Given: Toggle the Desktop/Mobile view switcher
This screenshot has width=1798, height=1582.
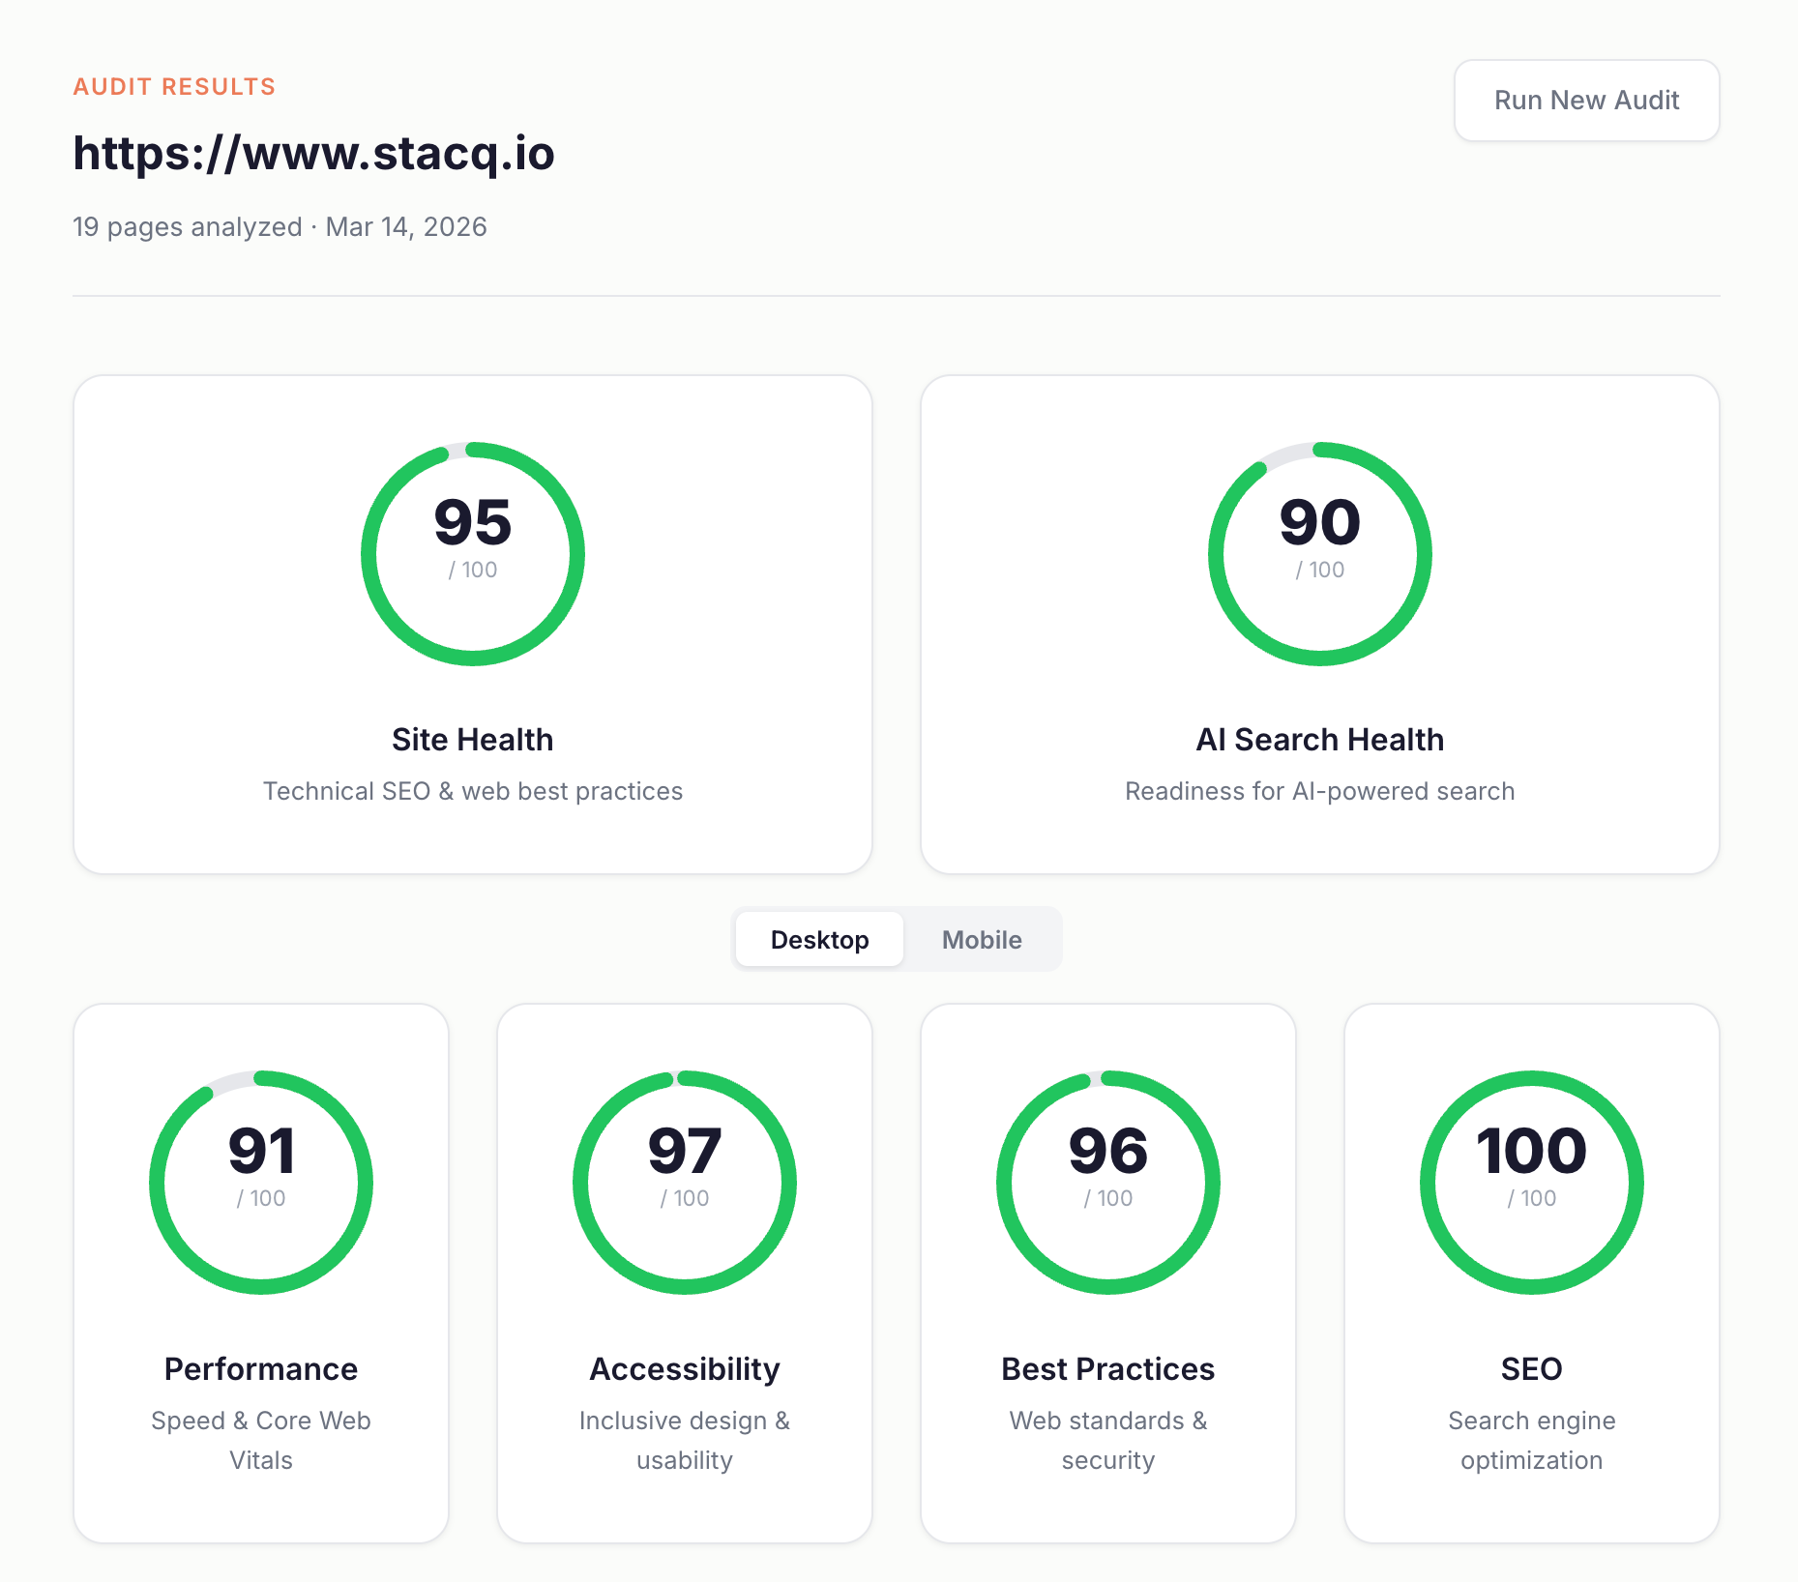Looking at the screenshot, I should 898,939.
